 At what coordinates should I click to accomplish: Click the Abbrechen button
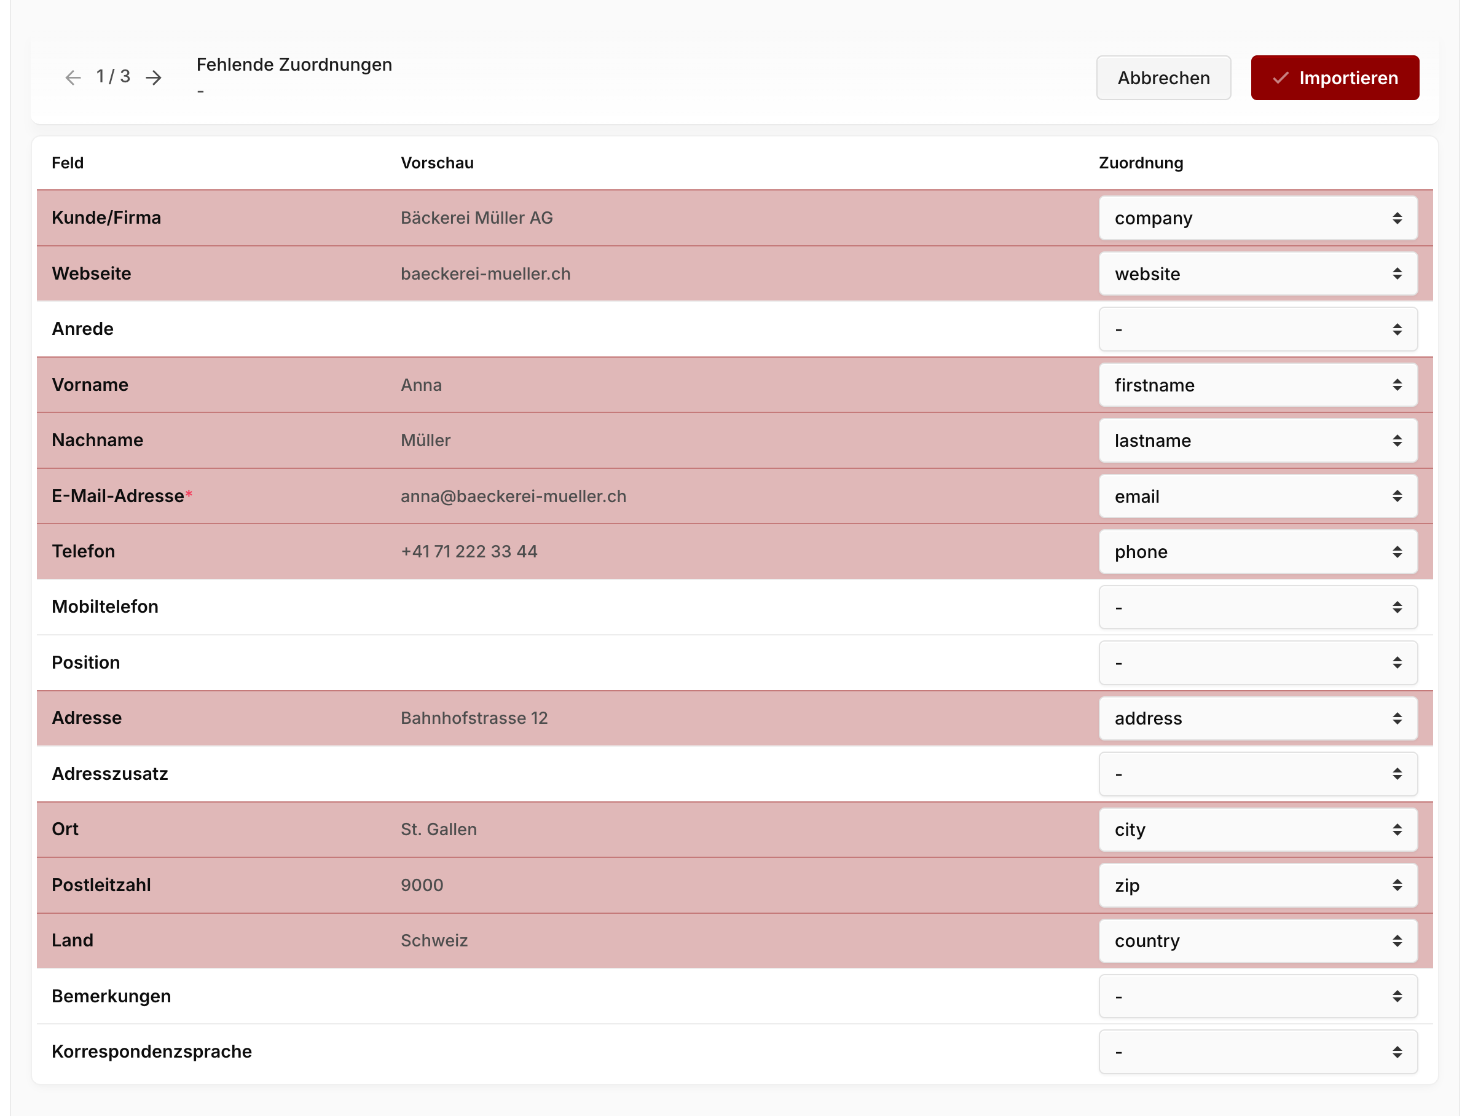click(1163, 78)
